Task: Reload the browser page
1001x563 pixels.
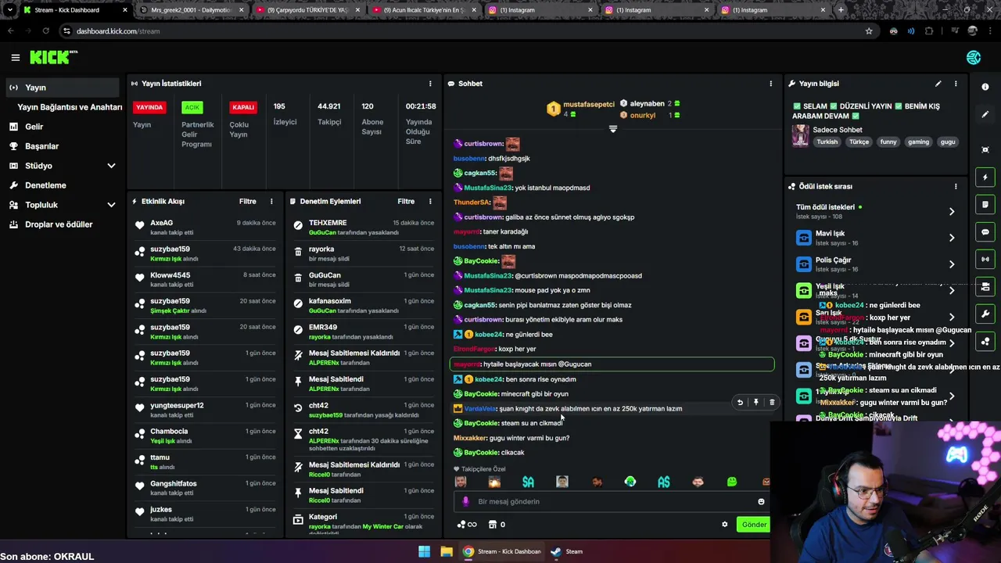Action: click(x=45, y=31)
